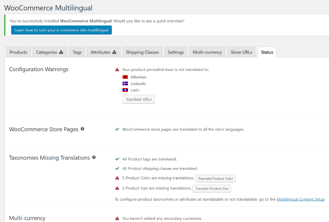The width and height of the screenshot is (329, 222).
Task: Open the Products tab
Action: pos(18,52)
